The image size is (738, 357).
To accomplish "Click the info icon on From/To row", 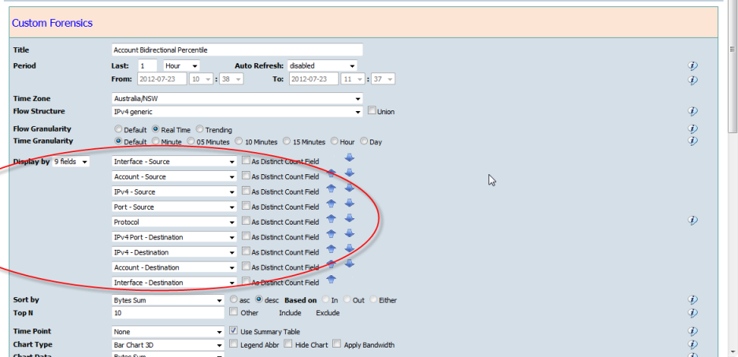I will point(692,80).
